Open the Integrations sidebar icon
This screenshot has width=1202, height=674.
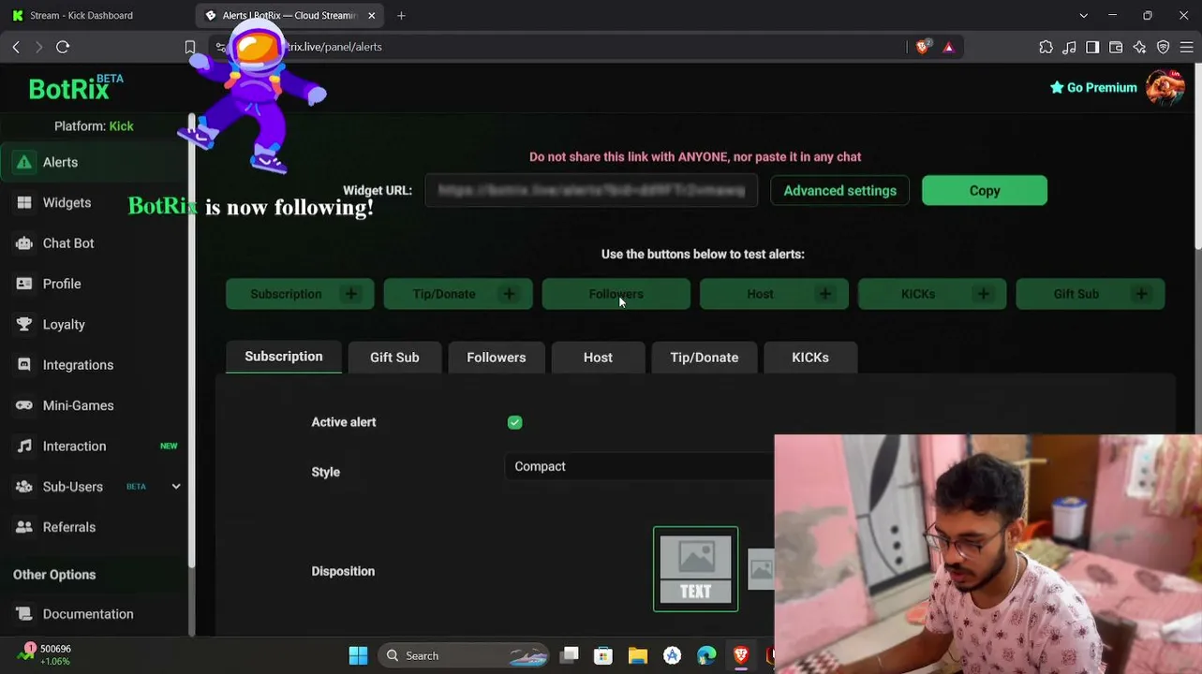pyautogui.click(x=24, y=365)
